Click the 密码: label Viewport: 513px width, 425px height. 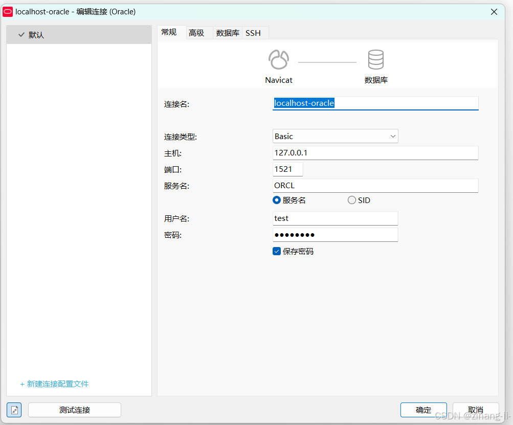[173, 235]
